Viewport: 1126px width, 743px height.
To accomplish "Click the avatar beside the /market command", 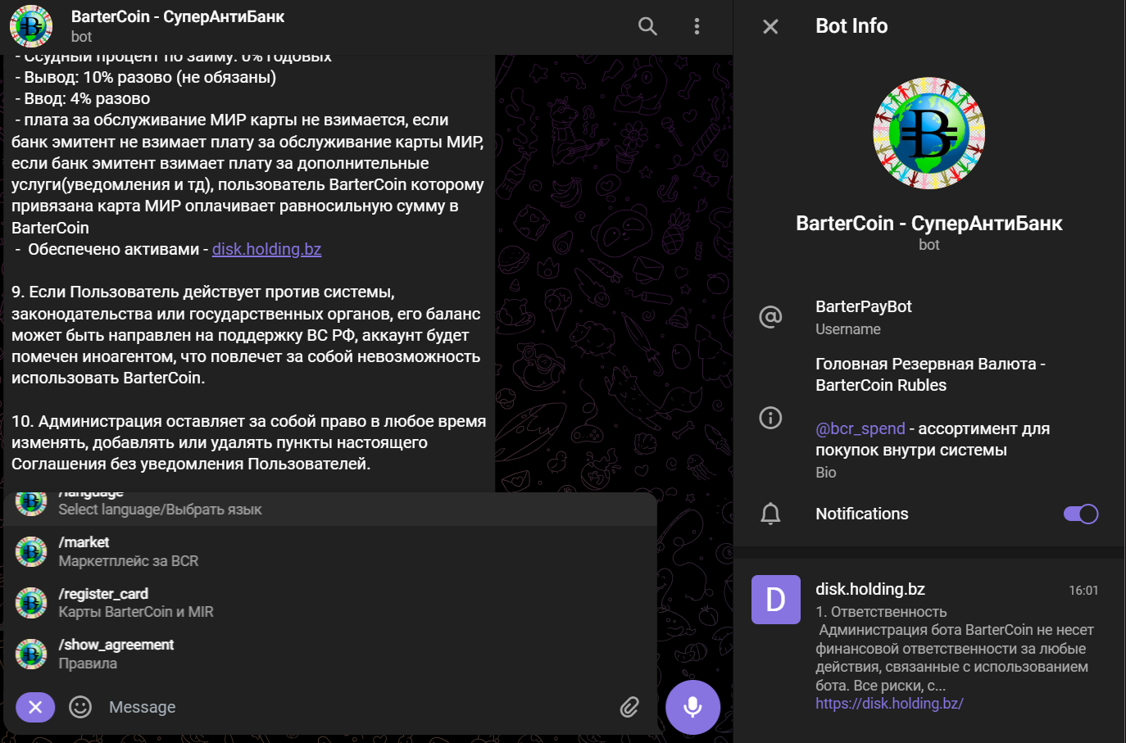I will pos(31,551).
